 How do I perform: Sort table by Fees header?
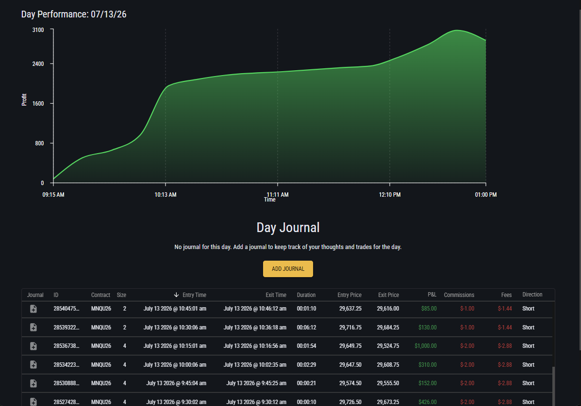[507, 295]
